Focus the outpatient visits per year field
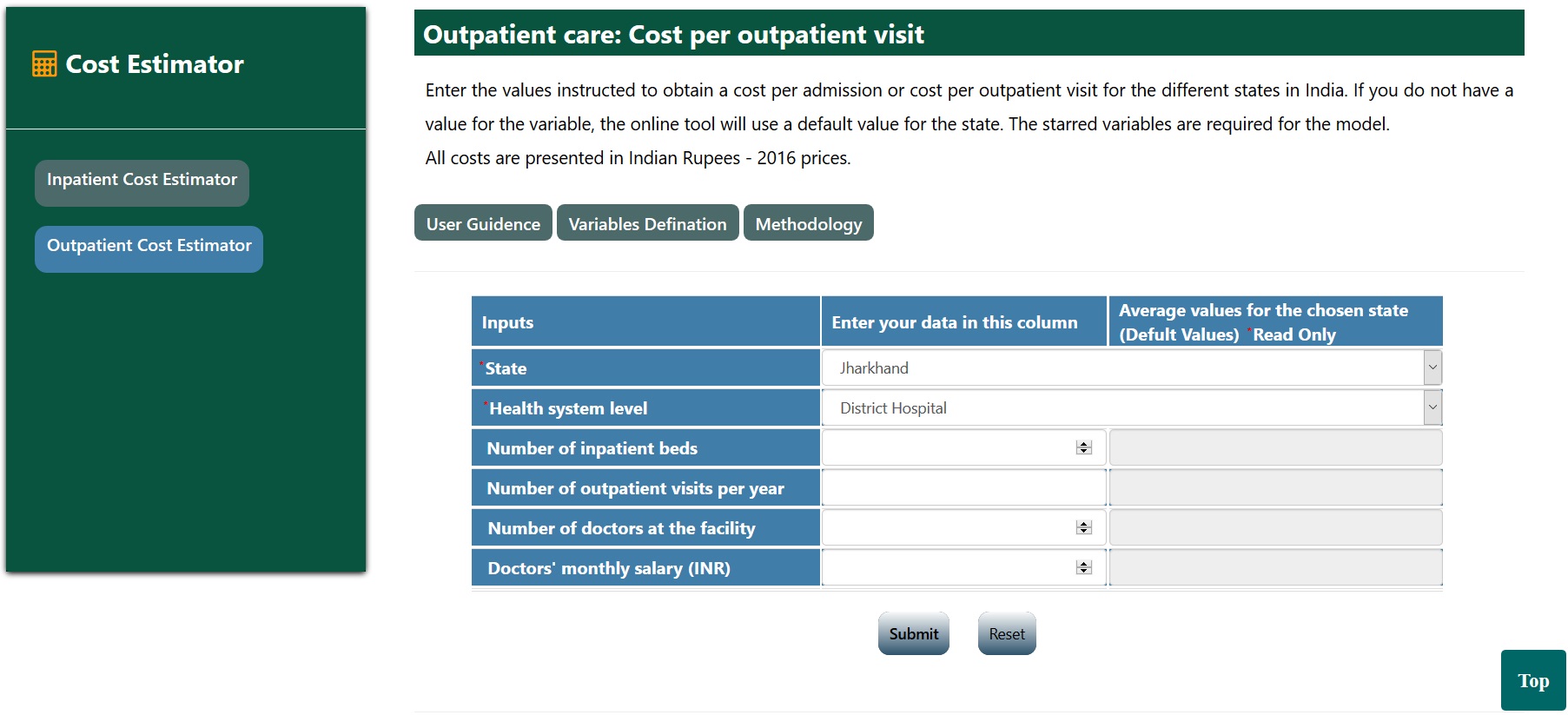This screenshot has width=1568, height=715. 963,487
